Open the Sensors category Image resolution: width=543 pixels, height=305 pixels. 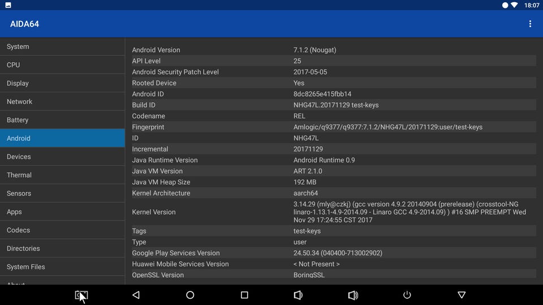(62, 193)
